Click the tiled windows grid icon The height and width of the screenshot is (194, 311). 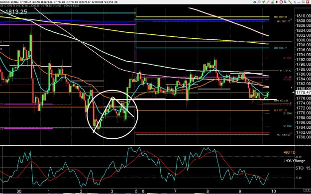(303, 2)
